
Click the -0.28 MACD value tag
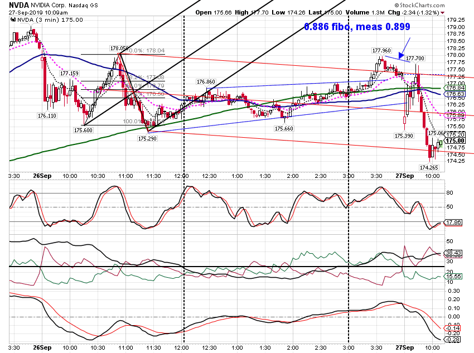pyautogui.click(x=453, y=340)
